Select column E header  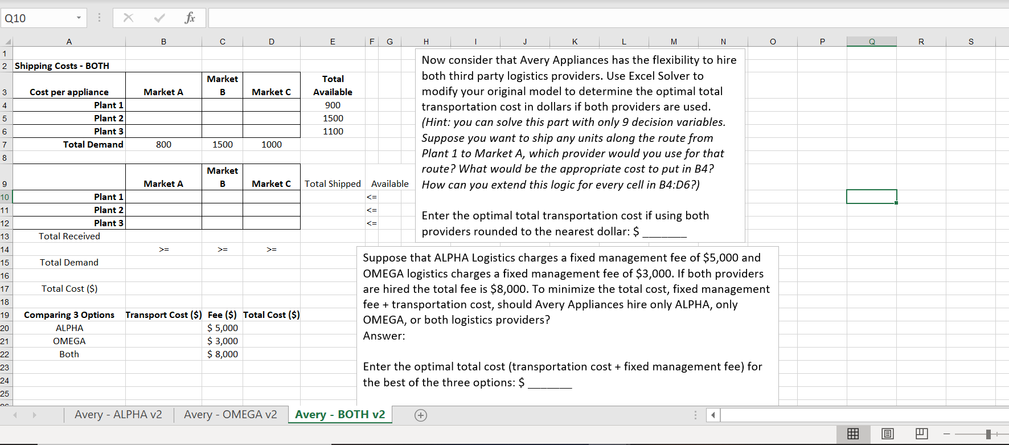tap(333, 42)
